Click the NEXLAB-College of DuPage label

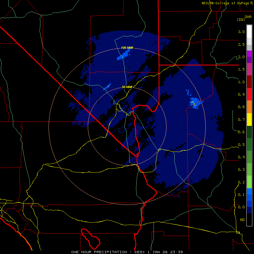[227, 3]
